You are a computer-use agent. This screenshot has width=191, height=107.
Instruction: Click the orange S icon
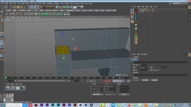(132, 14)
